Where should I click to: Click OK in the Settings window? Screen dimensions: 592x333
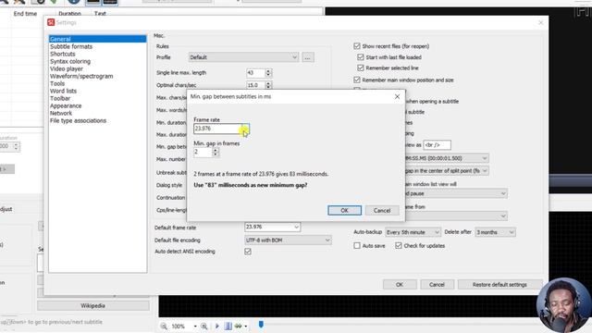coord(400,285)
